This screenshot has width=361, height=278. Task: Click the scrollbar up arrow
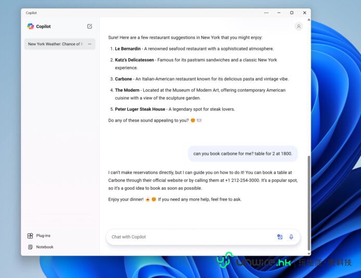coord(309,21)
